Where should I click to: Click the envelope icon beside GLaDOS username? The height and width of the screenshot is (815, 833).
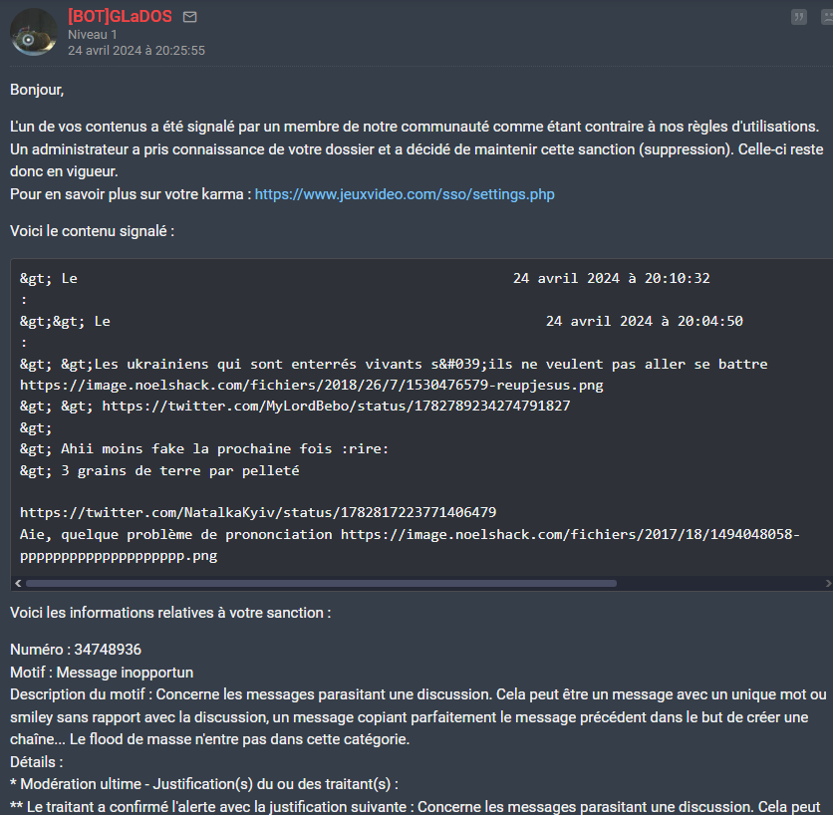pos(190,17)
